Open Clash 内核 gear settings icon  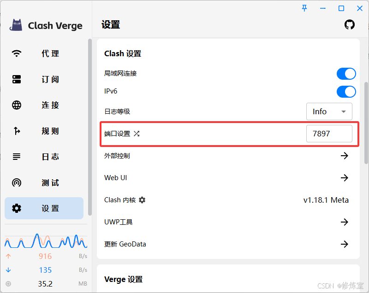pyautogui.click(x=142, y=200)
